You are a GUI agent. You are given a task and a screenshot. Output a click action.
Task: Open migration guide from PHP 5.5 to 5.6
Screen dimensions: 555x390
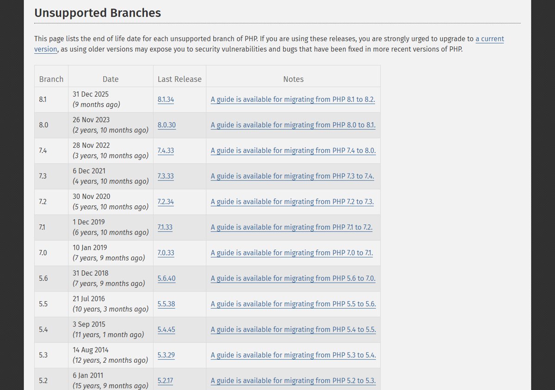click(x=293, y=304)
